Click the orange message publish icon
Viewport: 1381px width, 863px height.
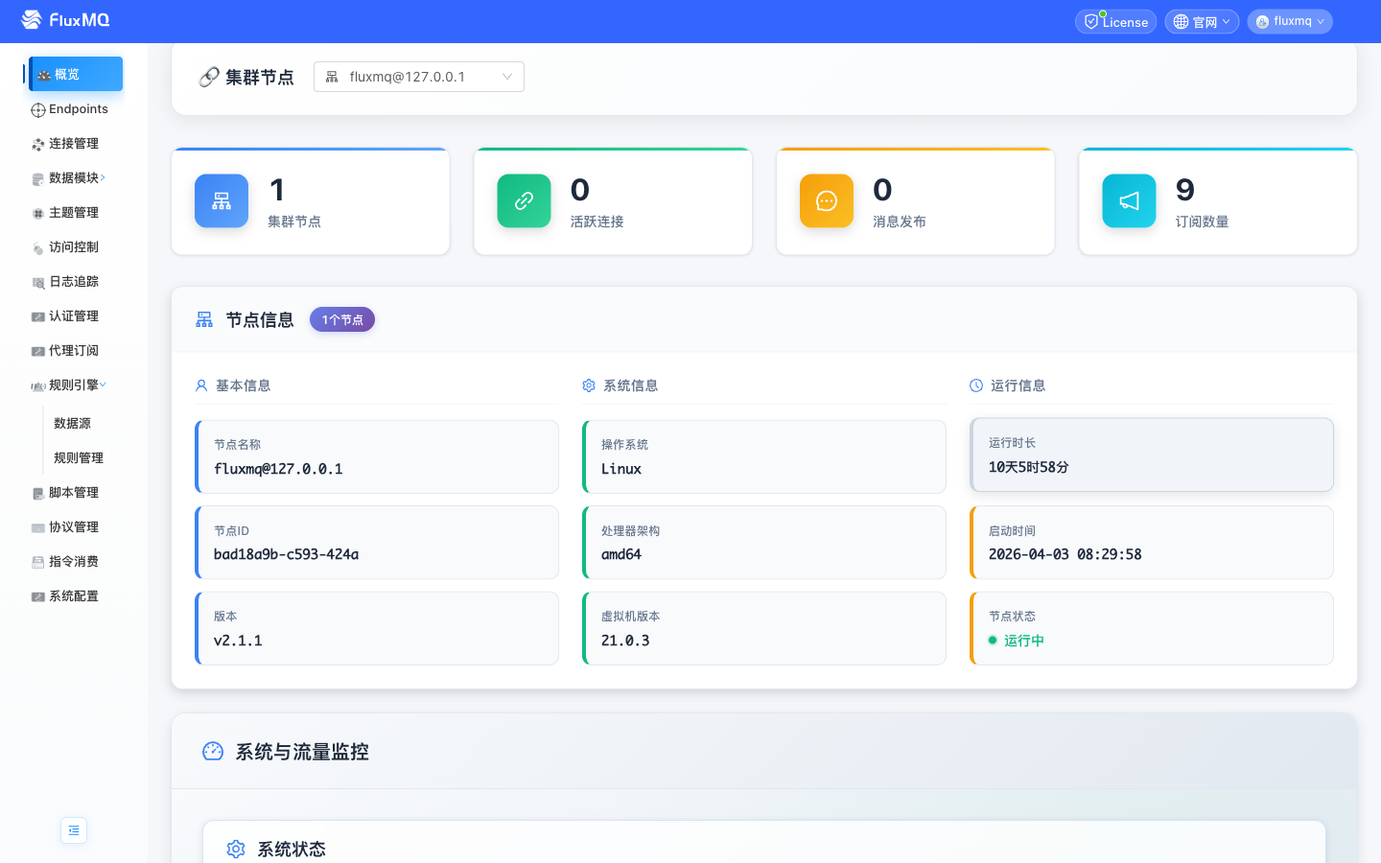pyautogui.click(x=827, y=201)
